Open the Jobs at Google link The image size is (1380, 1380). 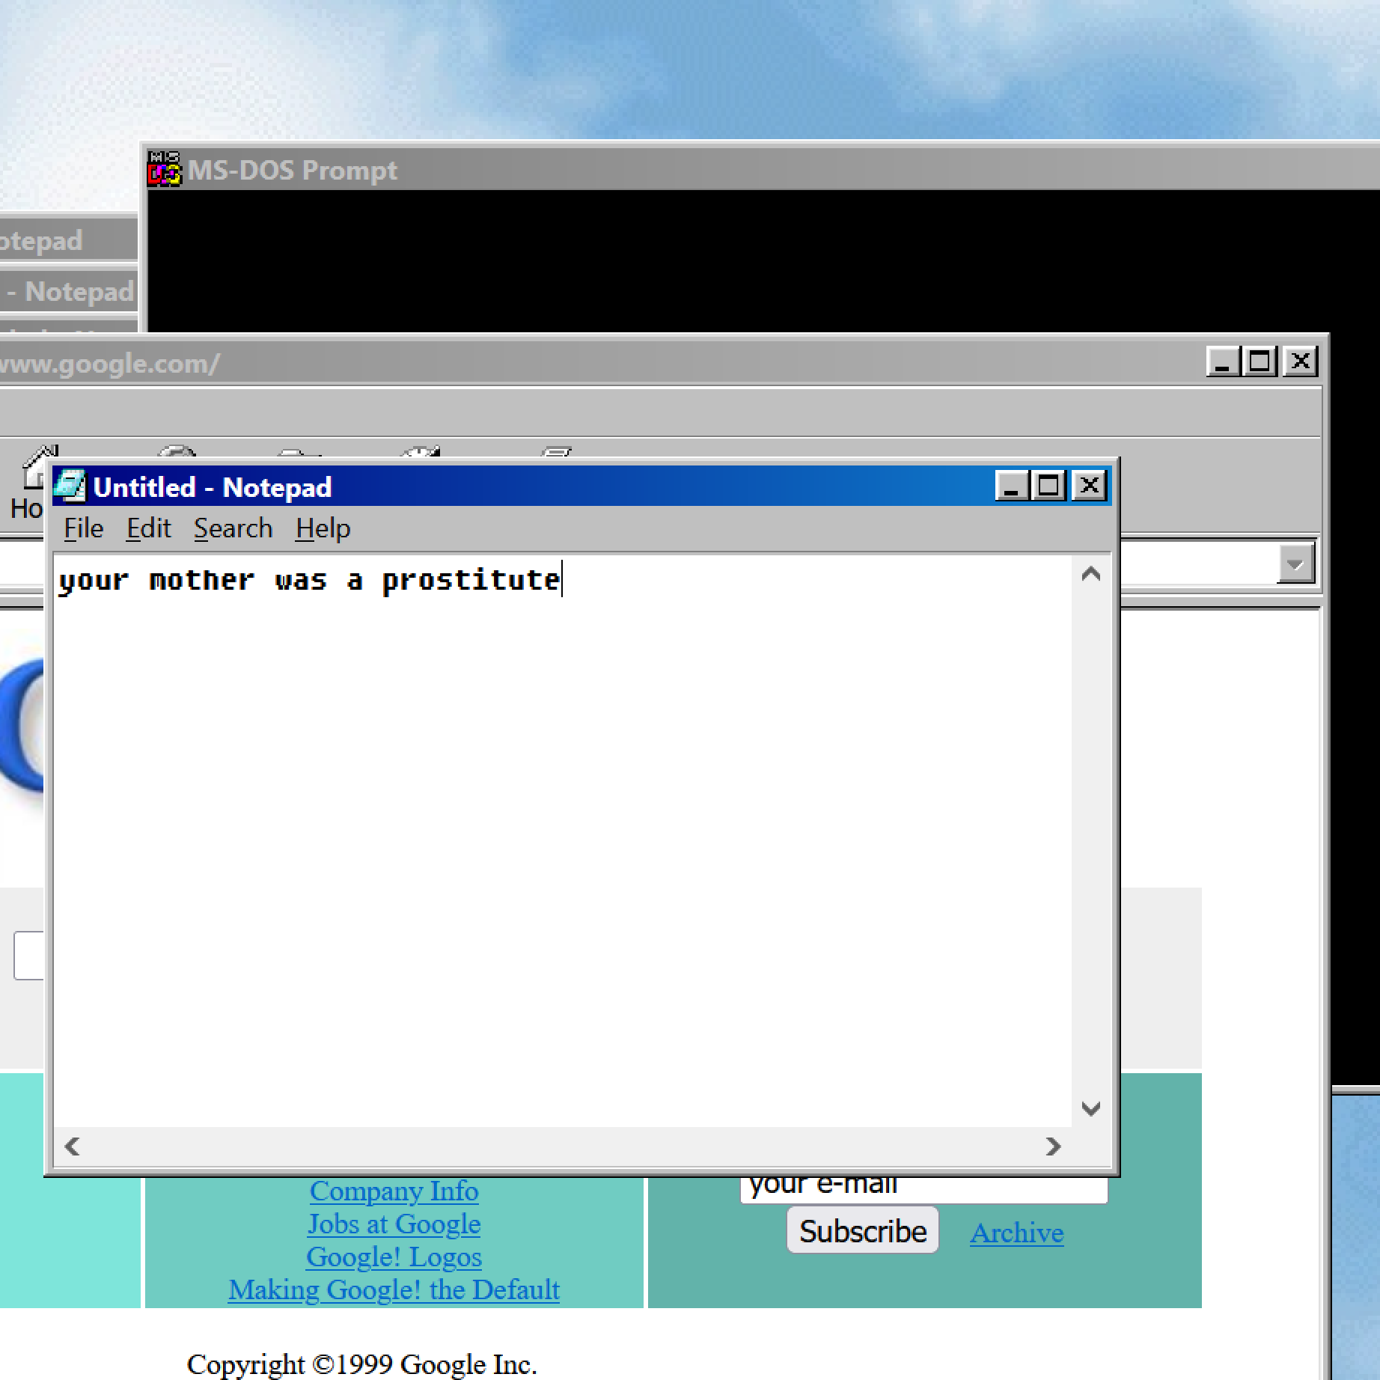[394, 1224]
